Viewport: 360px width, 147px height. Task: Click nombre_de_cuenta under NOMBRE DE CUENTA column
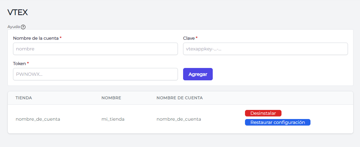click(179, 119)
